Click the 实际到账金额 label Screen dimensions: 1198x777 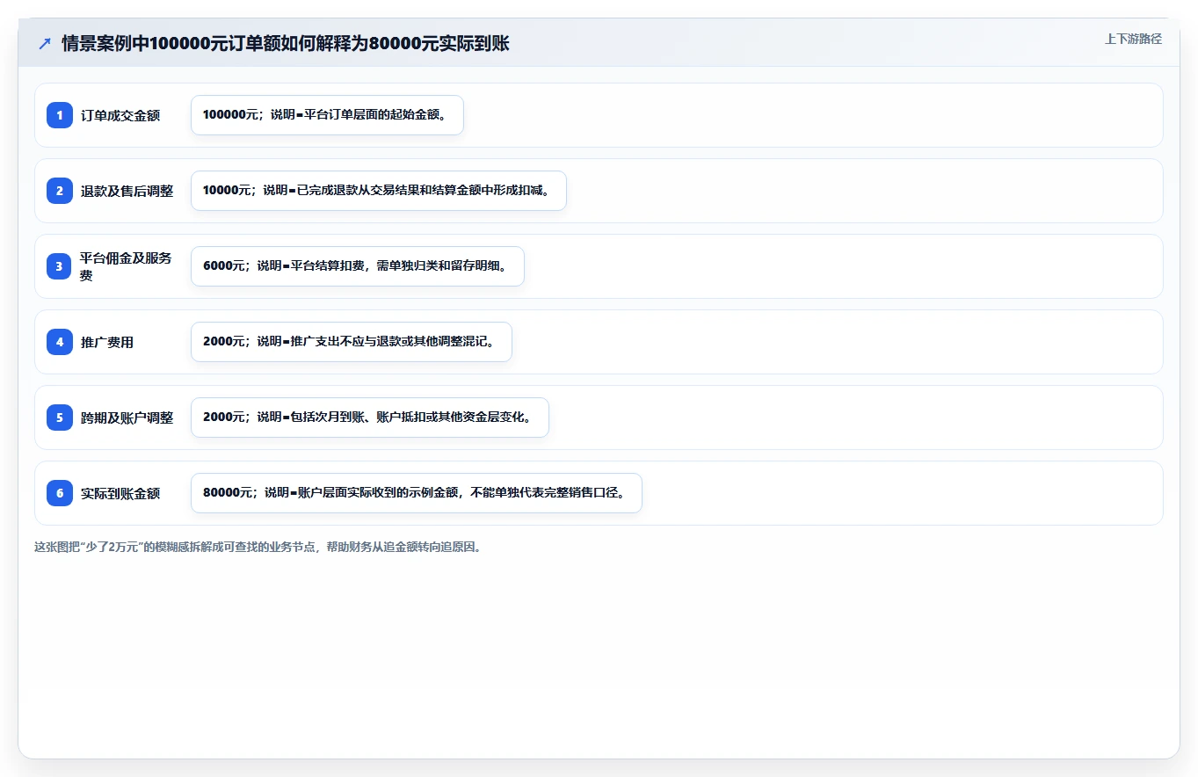coord(120,493)
